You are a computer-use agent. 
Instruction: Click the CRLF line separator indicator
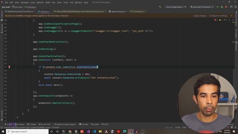(x=184, y=127)
